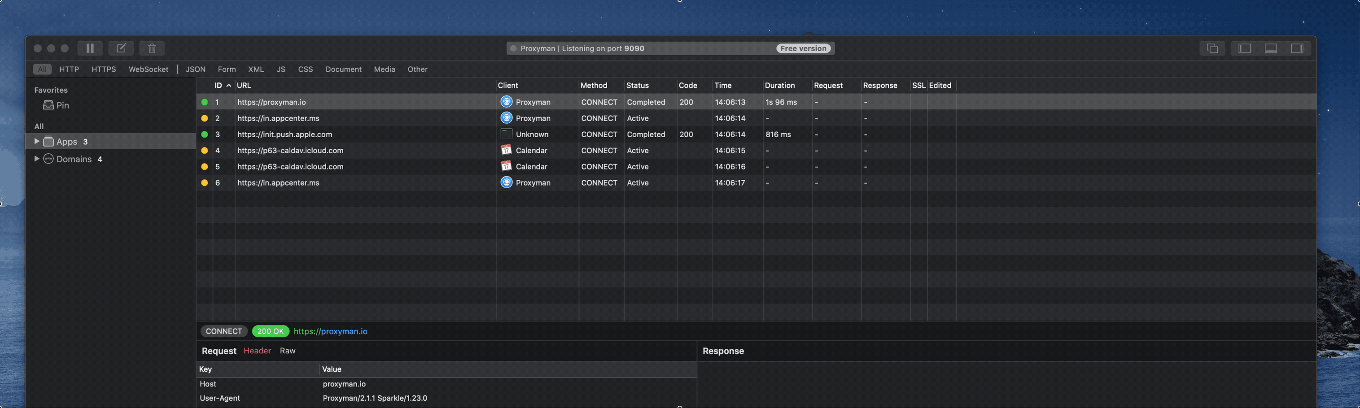
Task: Click Proxyman client icon in row 6
Action: (506, 182)
